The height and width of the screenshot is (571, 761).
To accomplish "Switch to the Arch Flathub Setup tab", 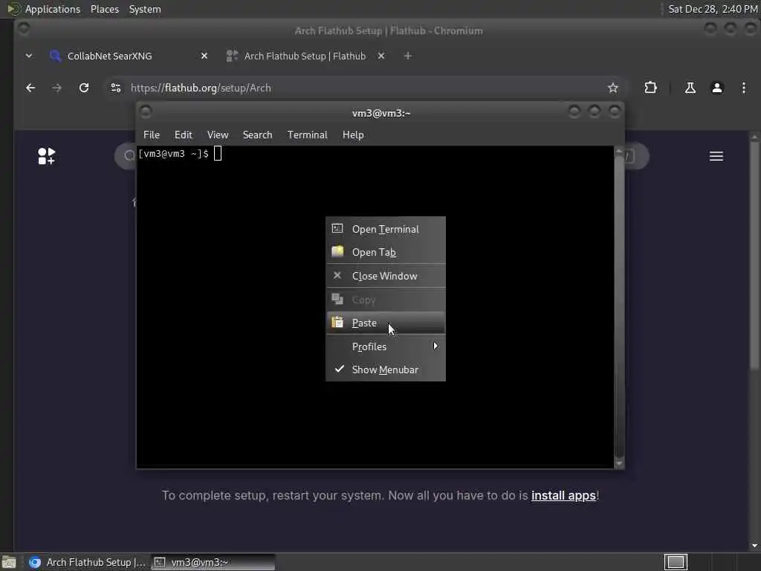I will 305,56.
